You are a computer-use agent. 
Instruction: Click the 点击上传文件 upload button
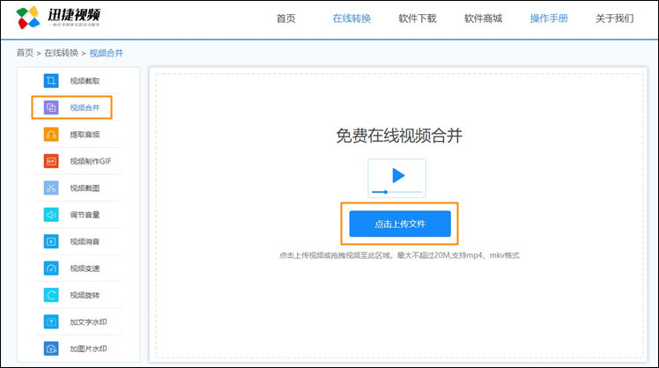[x=400, y=224]
